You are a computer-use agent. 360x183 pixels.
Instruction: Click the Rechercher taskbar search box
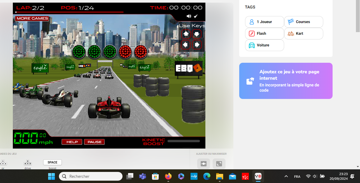[x=91, y=176]
